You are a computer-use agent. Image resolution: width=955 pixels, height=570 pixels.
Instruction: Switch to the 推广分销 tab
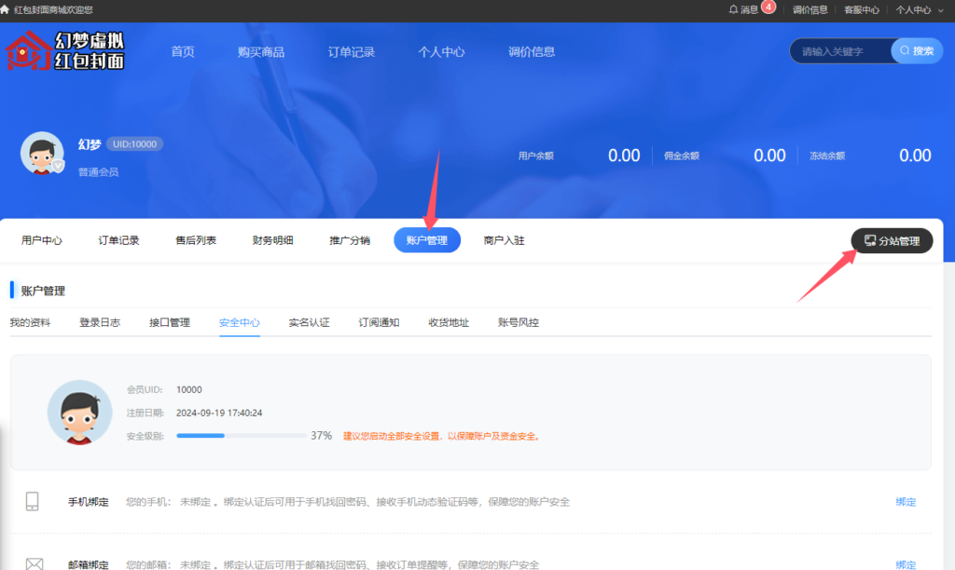350,240
